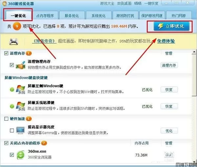Viewport: 197px width, 167px height.
Task: Click the 清理内存 manage button
Action: pos(169,65)
